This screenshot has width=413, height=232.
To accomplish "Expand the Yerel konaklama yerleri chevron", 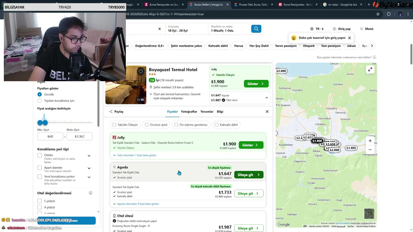I will point(89,177).
